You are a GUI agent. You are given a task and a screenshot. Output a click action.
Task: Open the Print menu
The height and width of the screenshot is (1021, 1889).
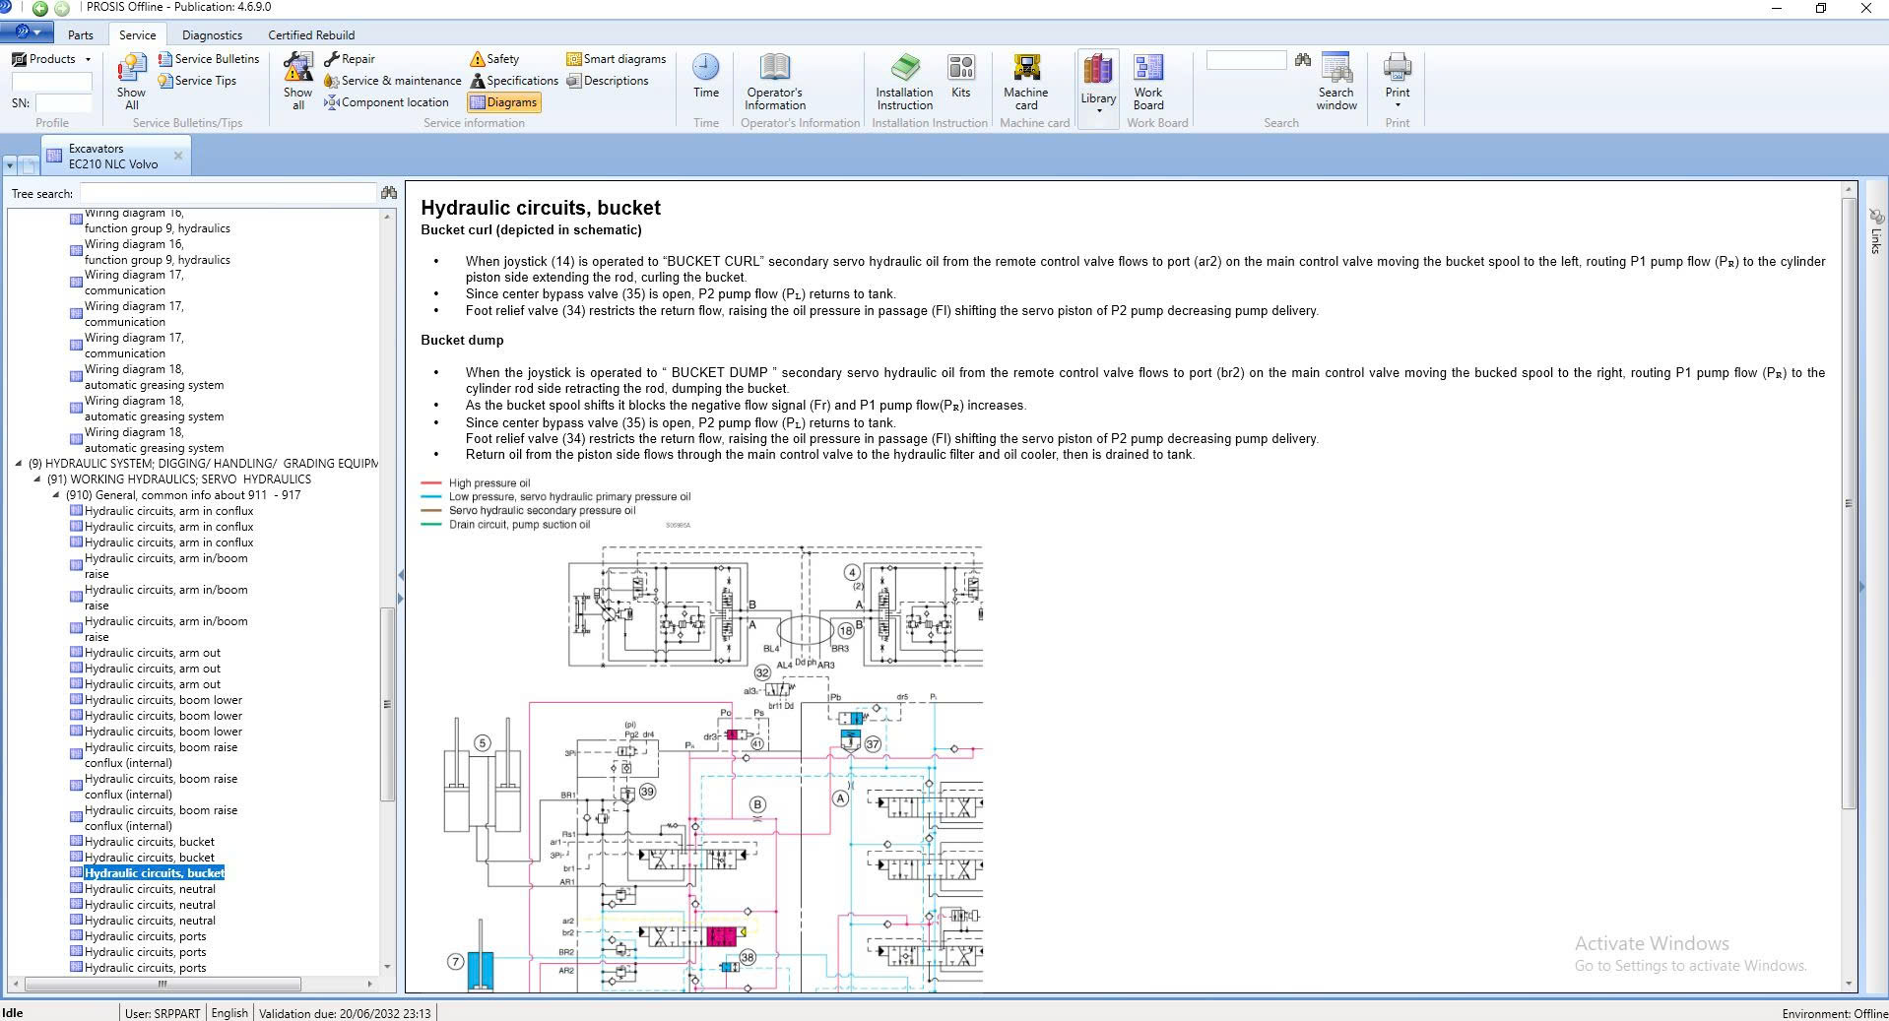pyautogui.click(x=1398, y=81)
